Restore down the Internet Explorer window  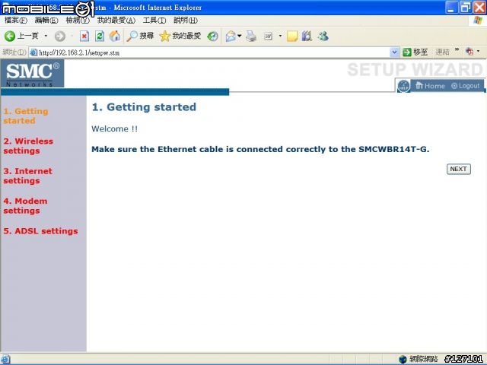coord(465,7)
